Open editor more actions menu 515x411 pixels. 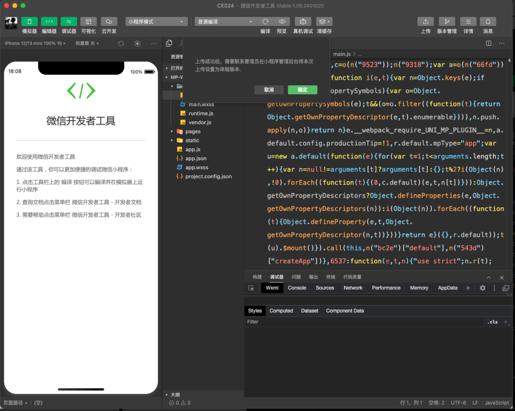click(502, 43)
